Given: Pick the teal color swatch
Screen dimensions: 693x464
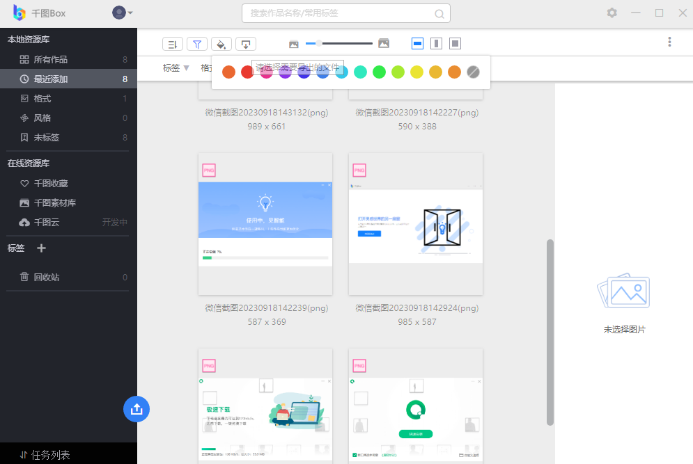Looking at the screenshot, I should pyautogui.click(x=360, y=72).
